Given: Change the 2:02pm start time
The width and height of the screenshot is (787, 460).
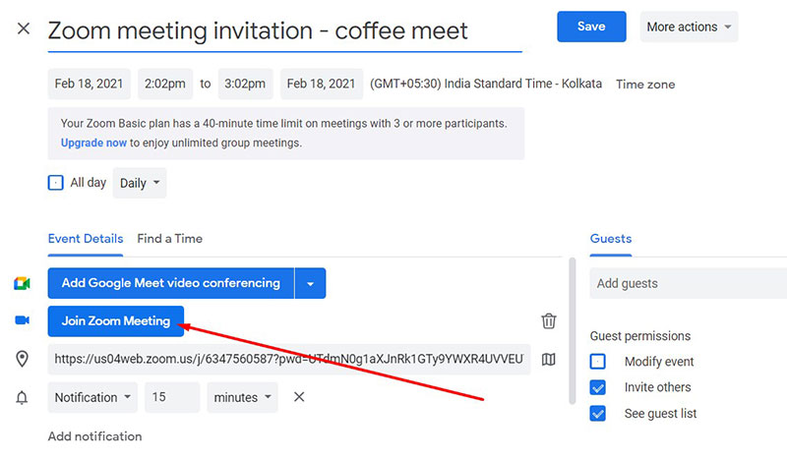Looking at the screenshot, I should click(165, 84).
